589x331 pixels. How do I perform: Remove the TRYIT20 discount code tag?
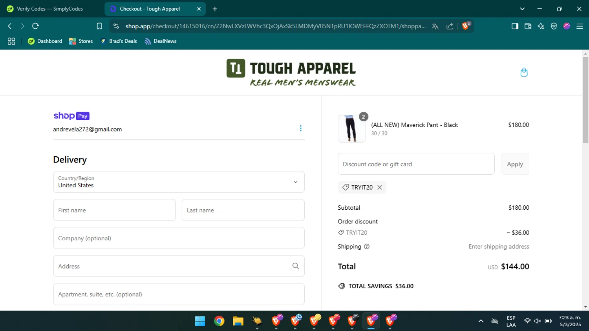[380, 187]
